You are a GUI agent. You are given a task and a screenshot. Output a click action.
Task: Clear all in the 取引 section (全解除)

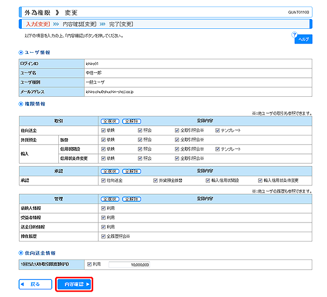pos(131,121)
